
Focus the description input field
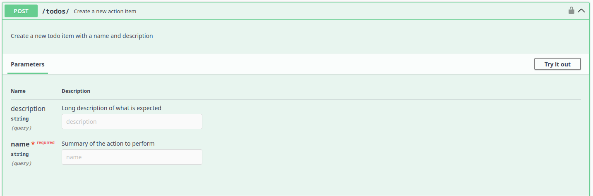pos(132,122)
